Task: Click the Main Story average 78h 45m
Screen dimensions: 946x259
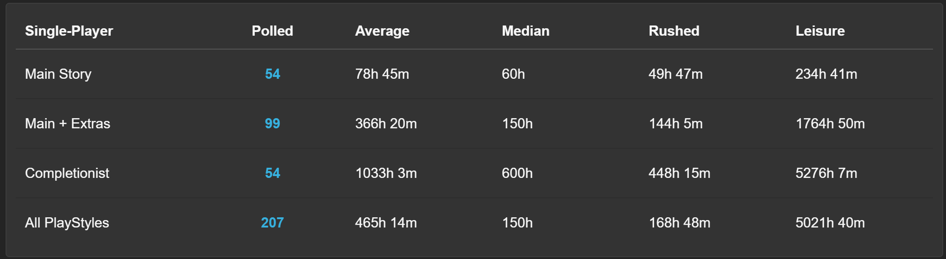Action: click(x=382, y=74)
